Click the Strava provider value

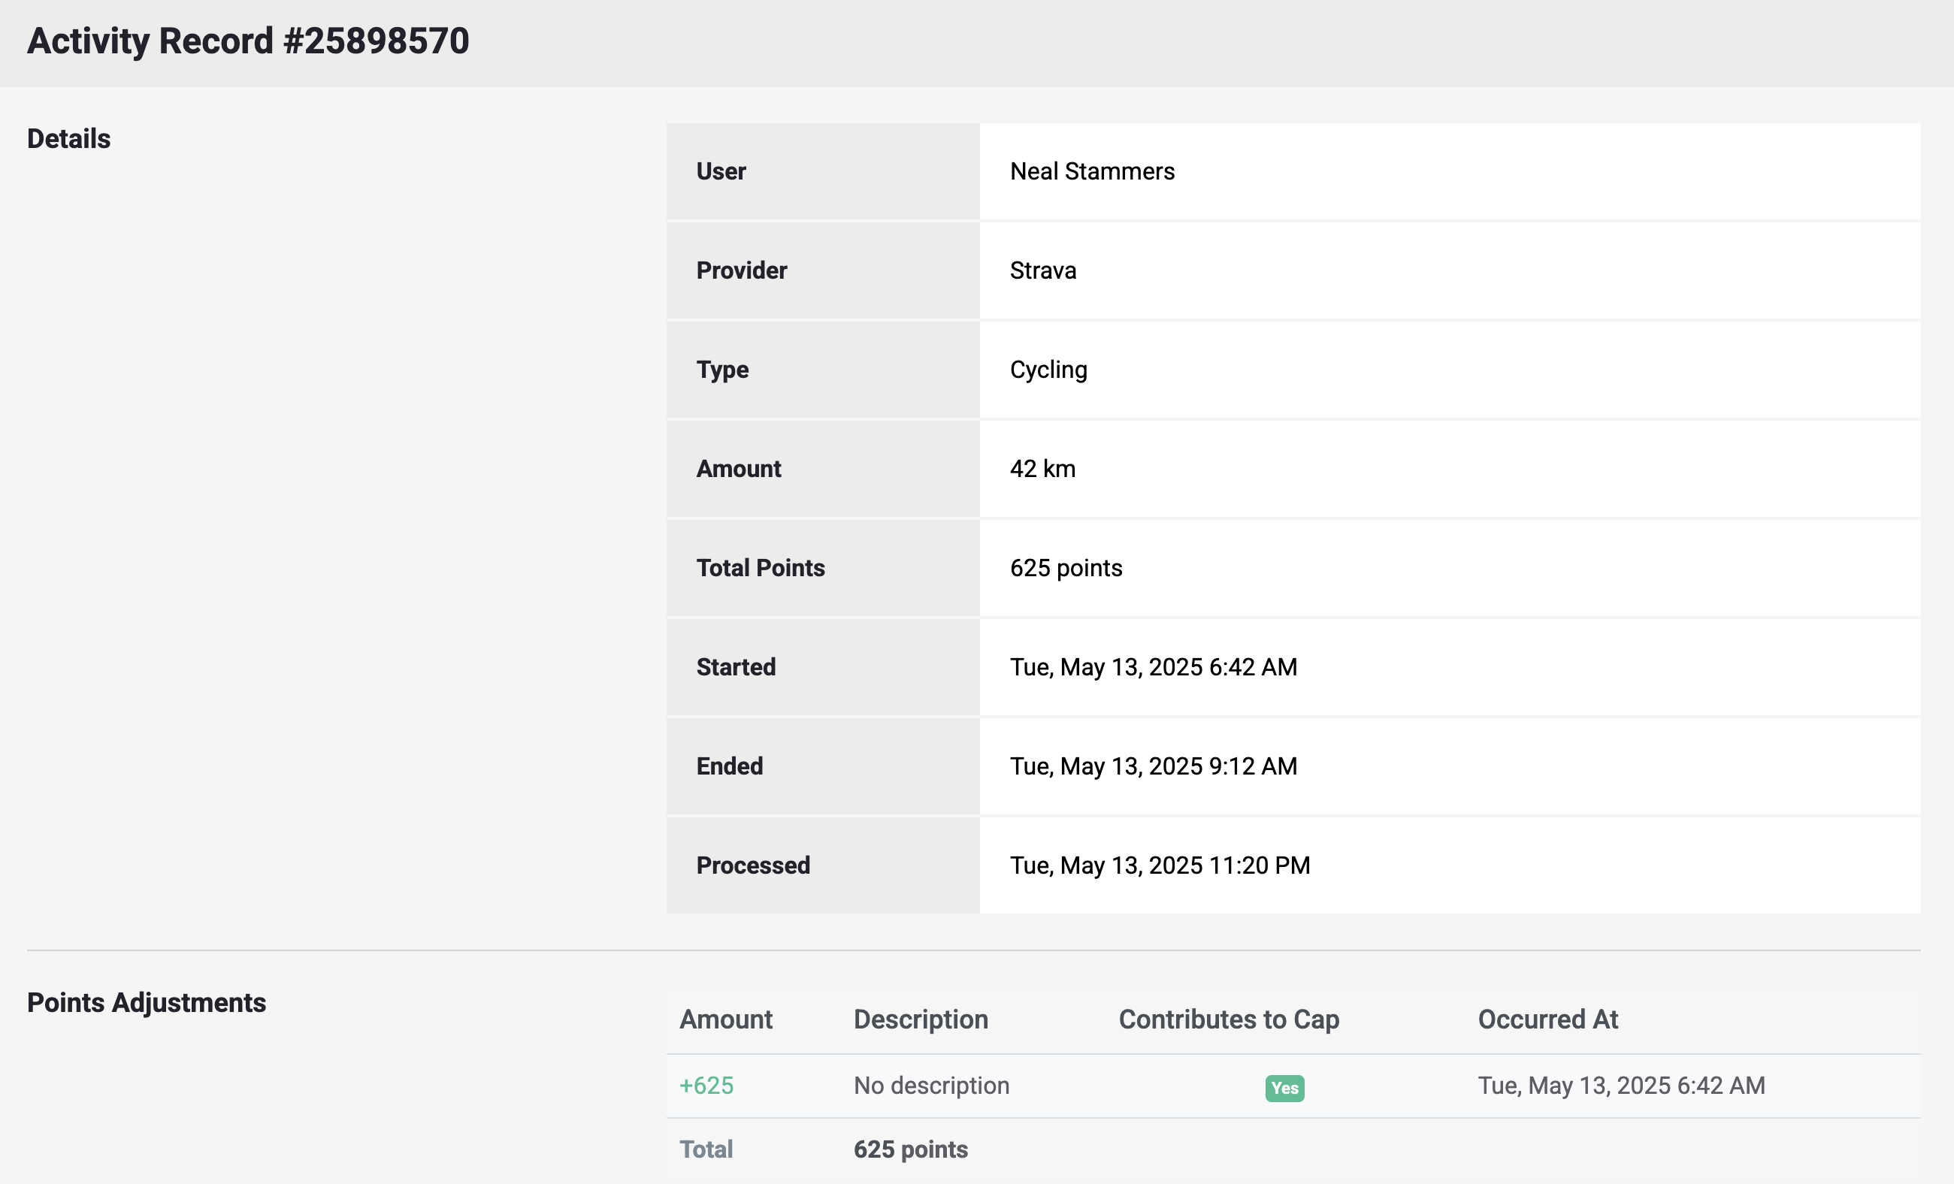coord(1043,270)
